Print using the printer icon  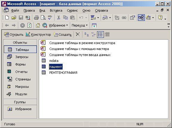(36, 18)
